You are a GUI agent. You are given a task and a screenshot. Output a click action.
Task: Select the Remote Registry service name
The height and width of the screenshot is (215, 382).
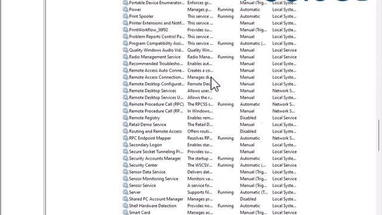point(144,118)
